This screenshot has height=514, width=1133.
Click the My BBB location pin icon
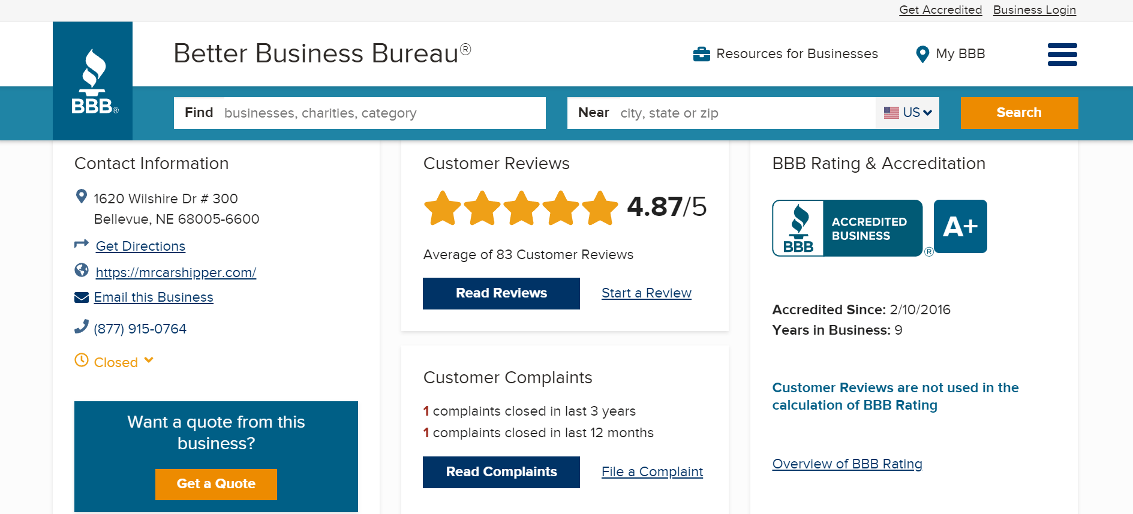click(922, 55)
